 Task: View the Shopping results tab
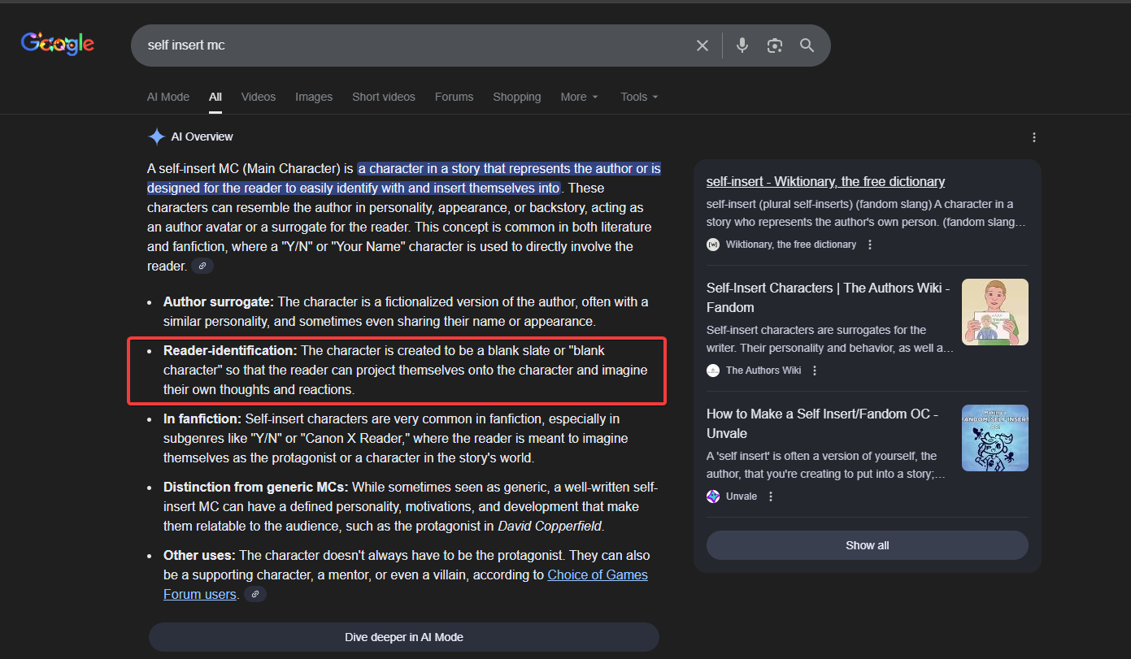point(517,97)
